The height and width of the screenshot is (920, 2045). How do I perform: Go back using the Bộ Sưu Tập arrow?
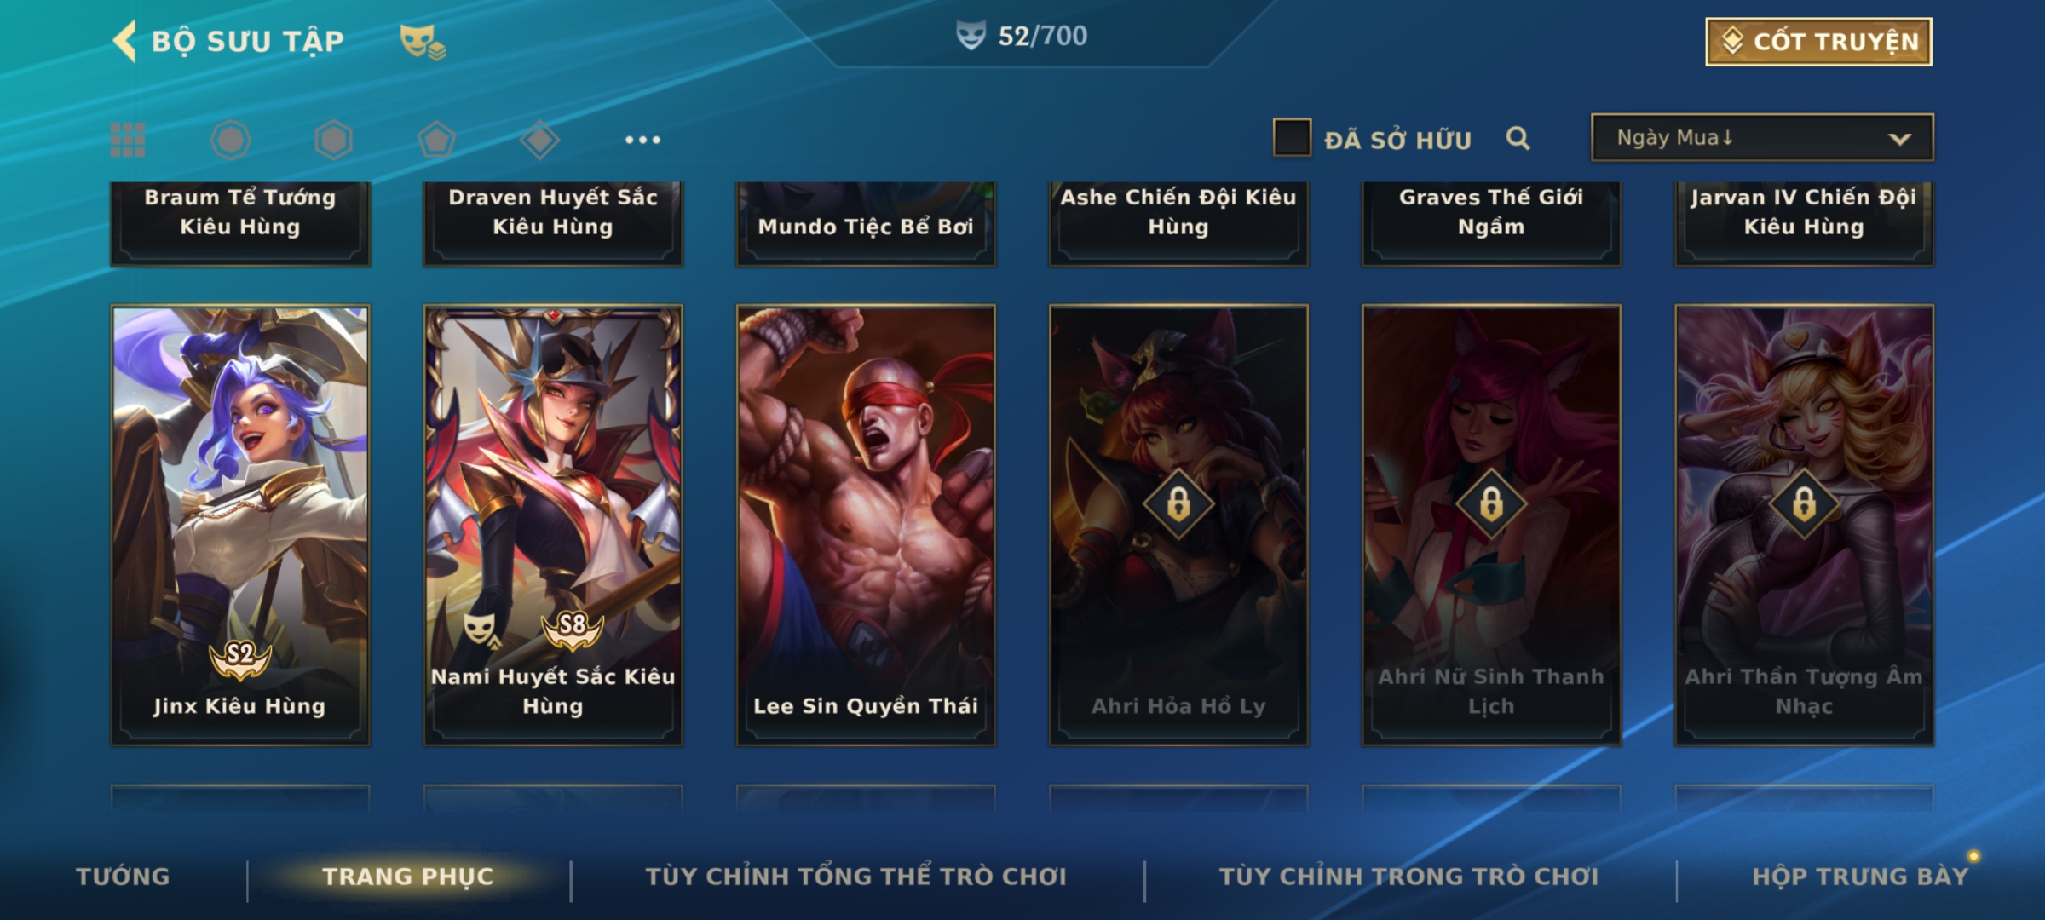click(125, 41)
